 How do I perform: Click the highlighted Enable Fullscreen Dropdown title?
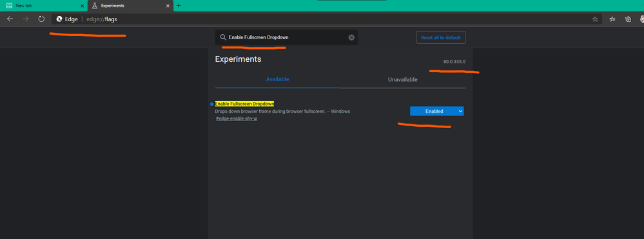pos(244,104)
